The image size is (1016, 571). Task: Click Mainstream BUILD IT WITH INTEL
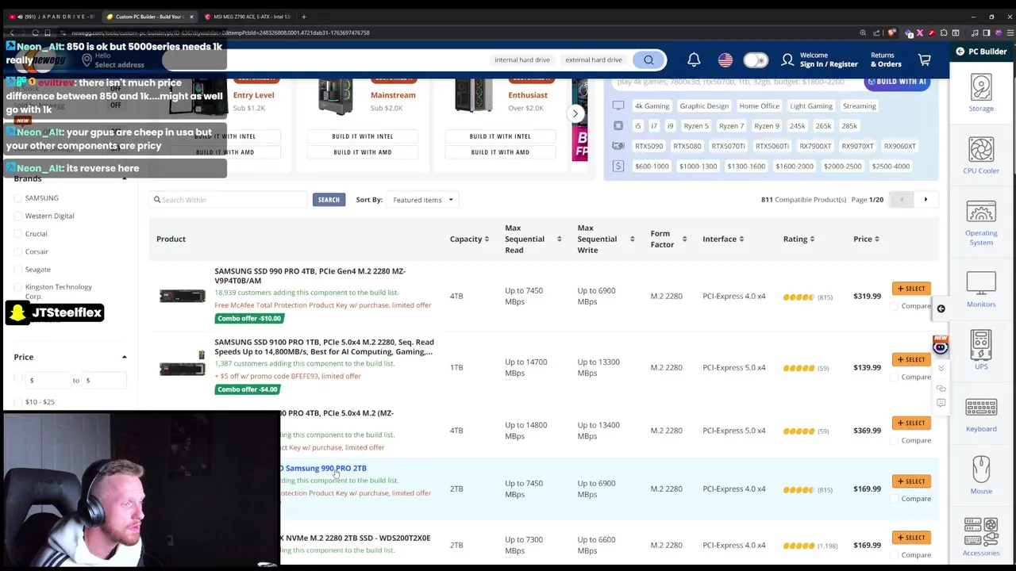tap(363, 136)
